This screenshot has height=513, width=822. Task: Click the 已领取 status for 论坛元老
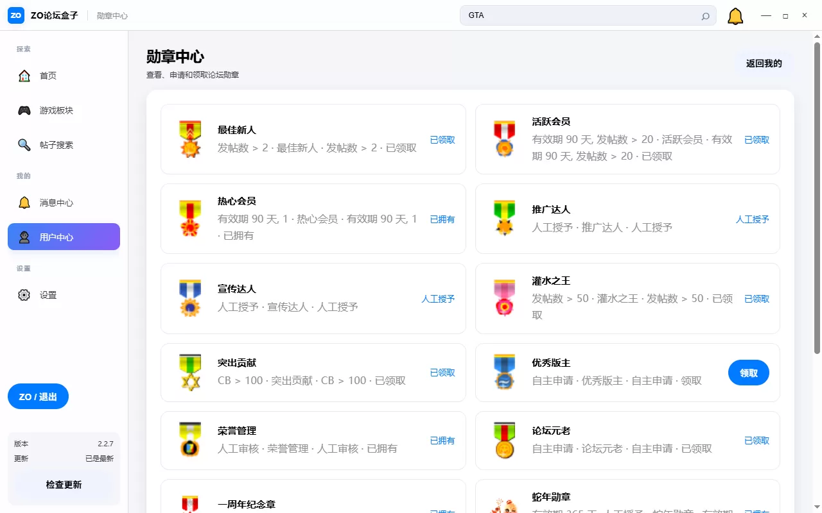coord(756,441)
